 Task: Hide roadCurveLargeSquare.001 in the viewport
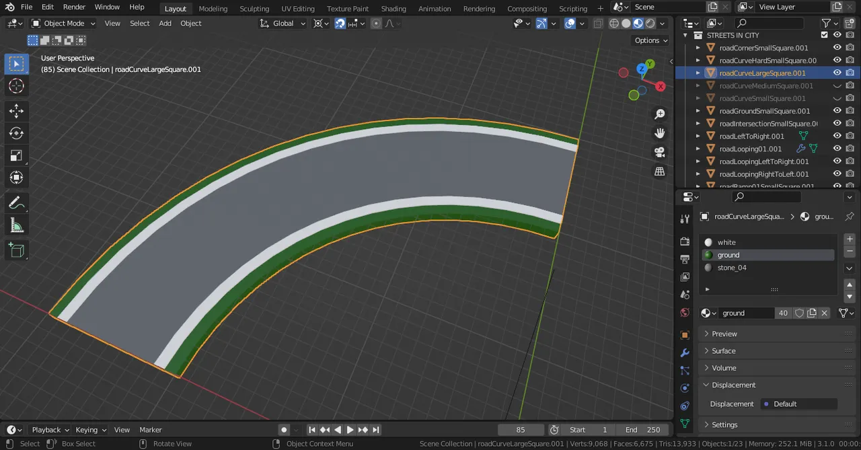point(837,73)
